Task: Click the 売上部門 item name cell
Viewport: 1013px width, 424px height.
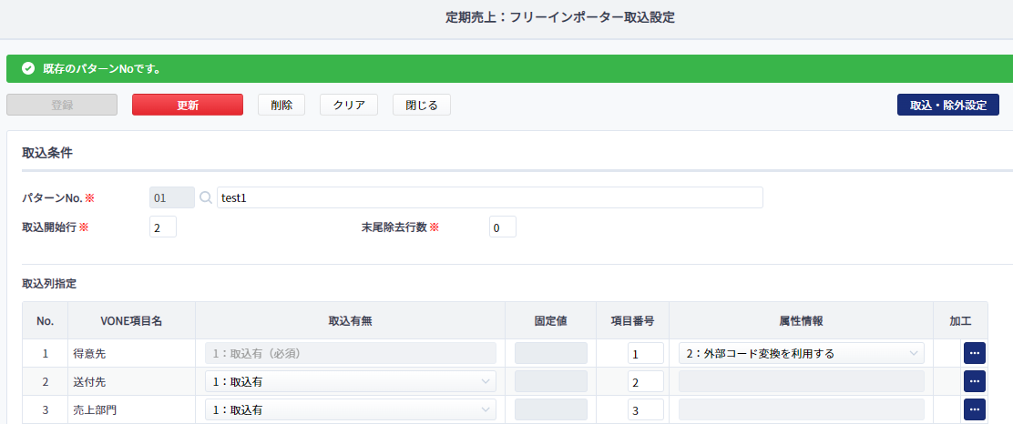Action: tap(131, 410)
